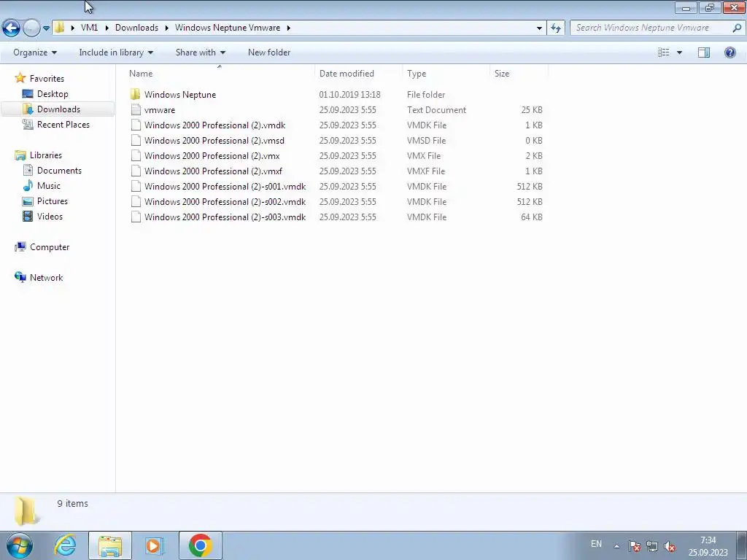Select Windows 2000 Professional (2)-s002.vmdk file icon

click(136, 201)
